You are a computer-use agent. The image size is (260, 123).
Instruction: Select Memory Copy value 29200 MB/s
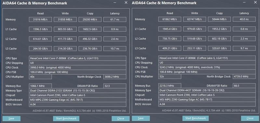pos(90,19)
